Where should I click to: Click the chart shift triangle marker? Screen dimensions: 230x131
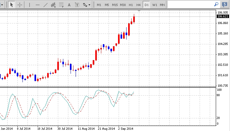tap(139, 11)
